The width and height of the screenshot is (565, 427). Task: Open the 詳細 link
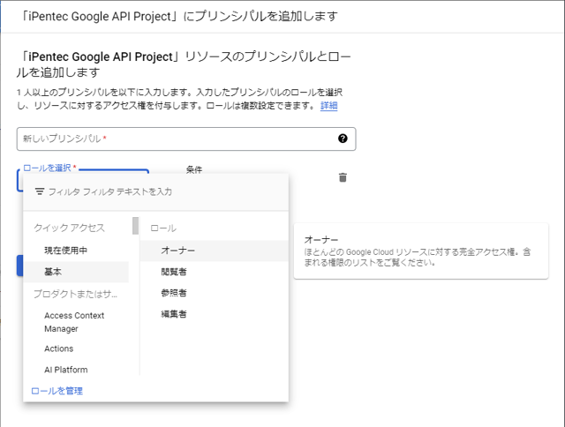(329, 106)
